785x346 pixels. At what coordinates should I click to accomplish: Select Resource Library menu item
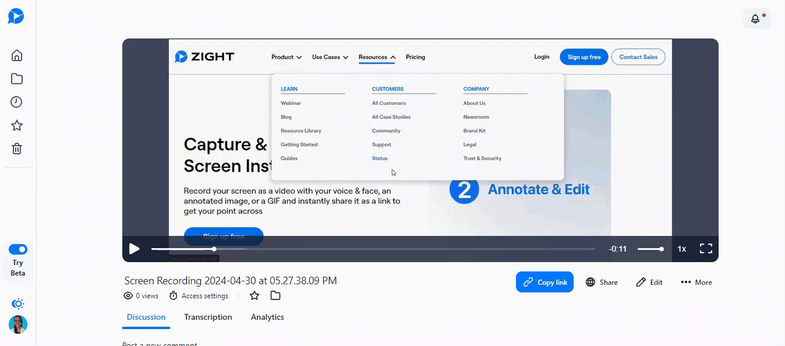(x=301, y=131)
